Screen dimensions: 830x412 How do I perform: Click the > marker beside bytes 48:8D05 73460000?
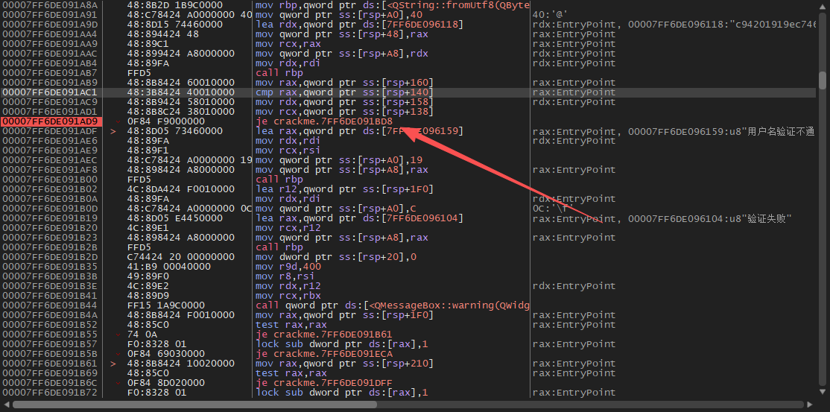pos(113,131)
